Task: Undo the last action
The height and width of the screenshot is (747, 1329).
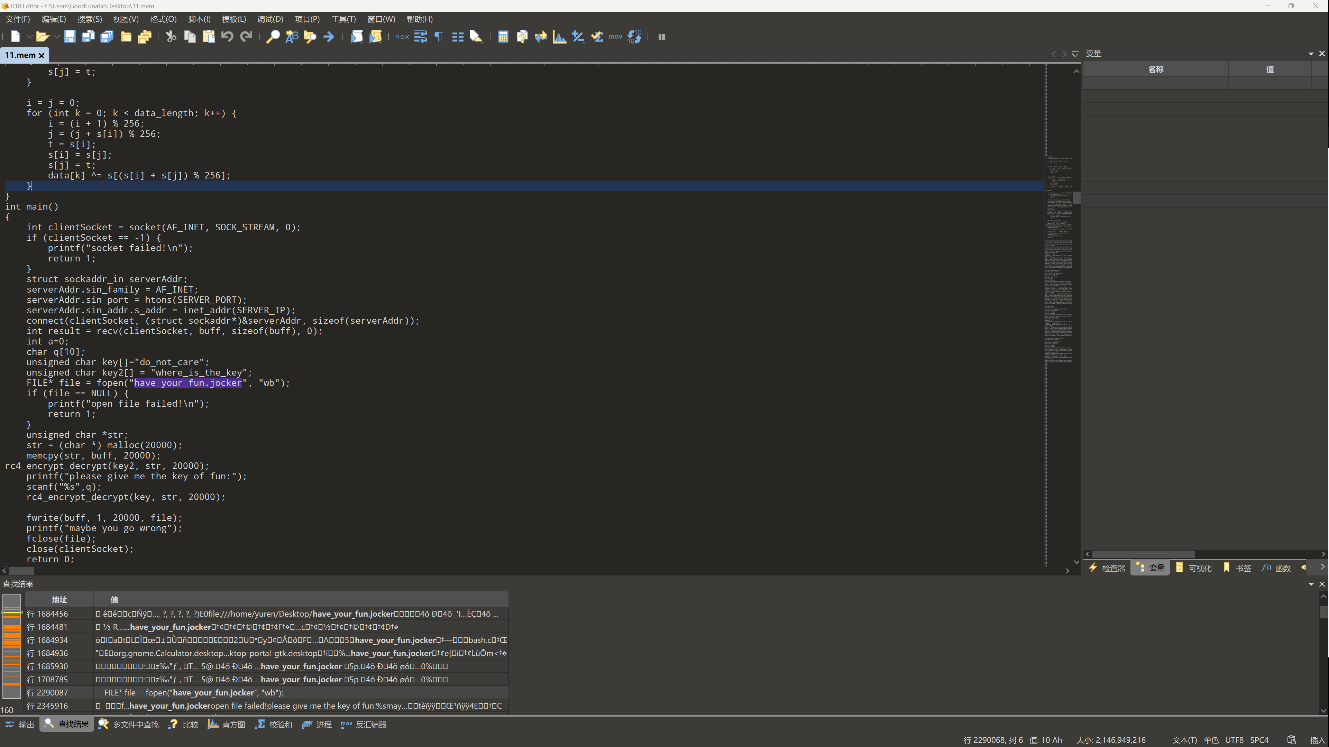Action: point(227,37)
